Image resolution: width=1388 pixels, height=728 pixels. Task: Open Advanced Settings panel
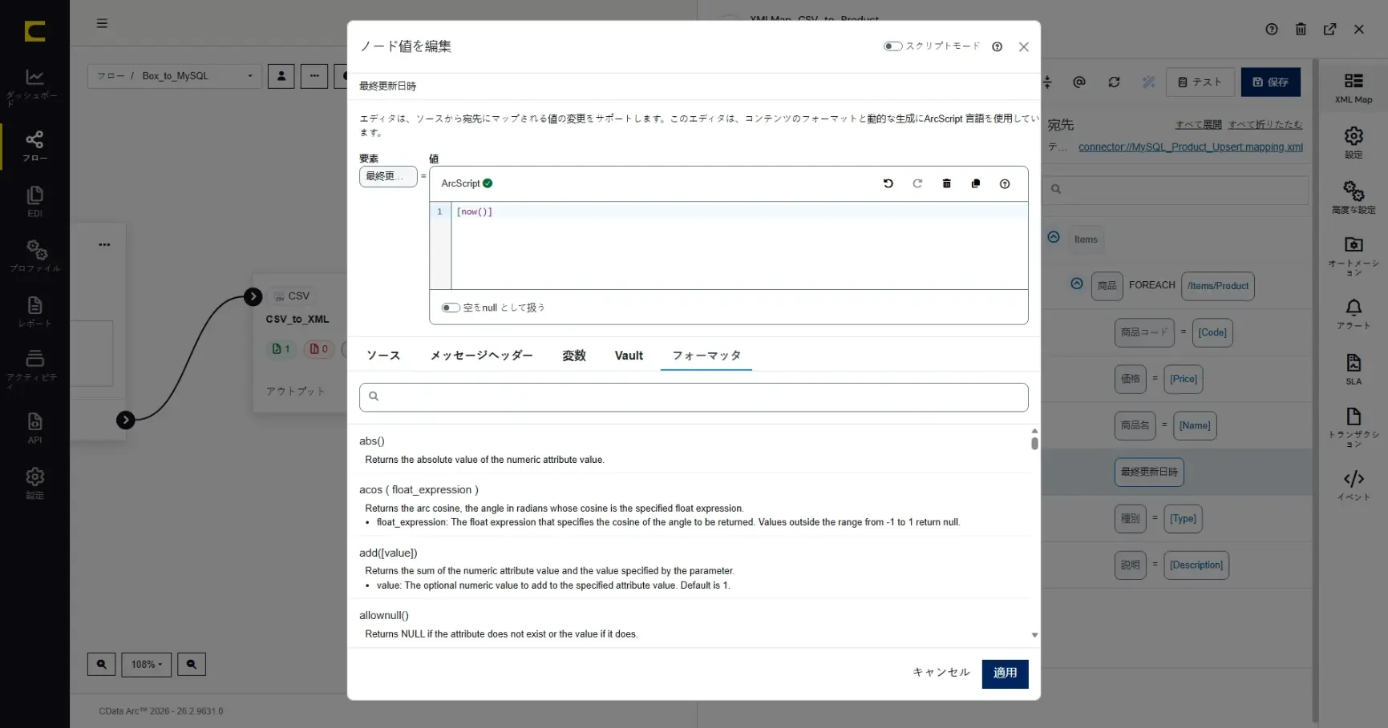click(1354, 197)
